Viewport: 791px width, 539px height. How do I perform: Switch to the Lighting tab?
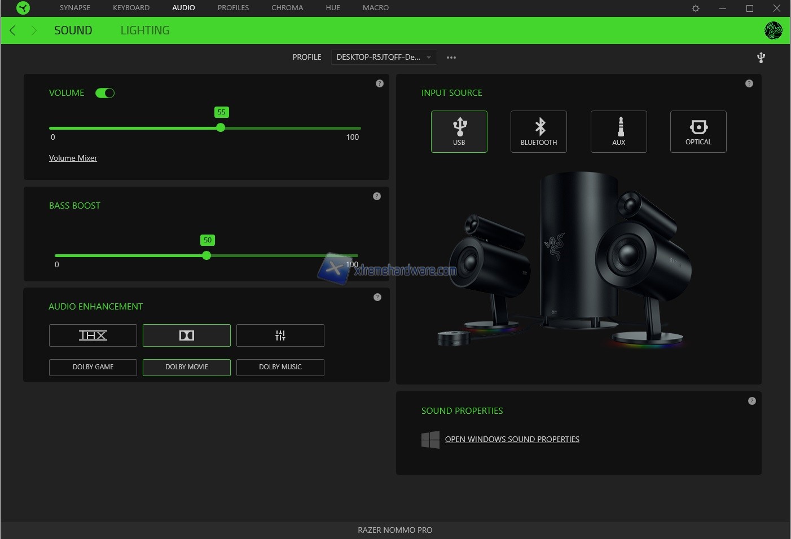[145, 30]
